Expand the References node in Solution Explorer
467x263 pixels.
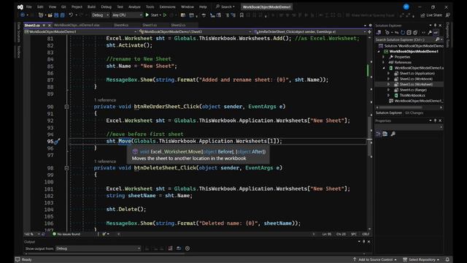(x=384, y=62)
